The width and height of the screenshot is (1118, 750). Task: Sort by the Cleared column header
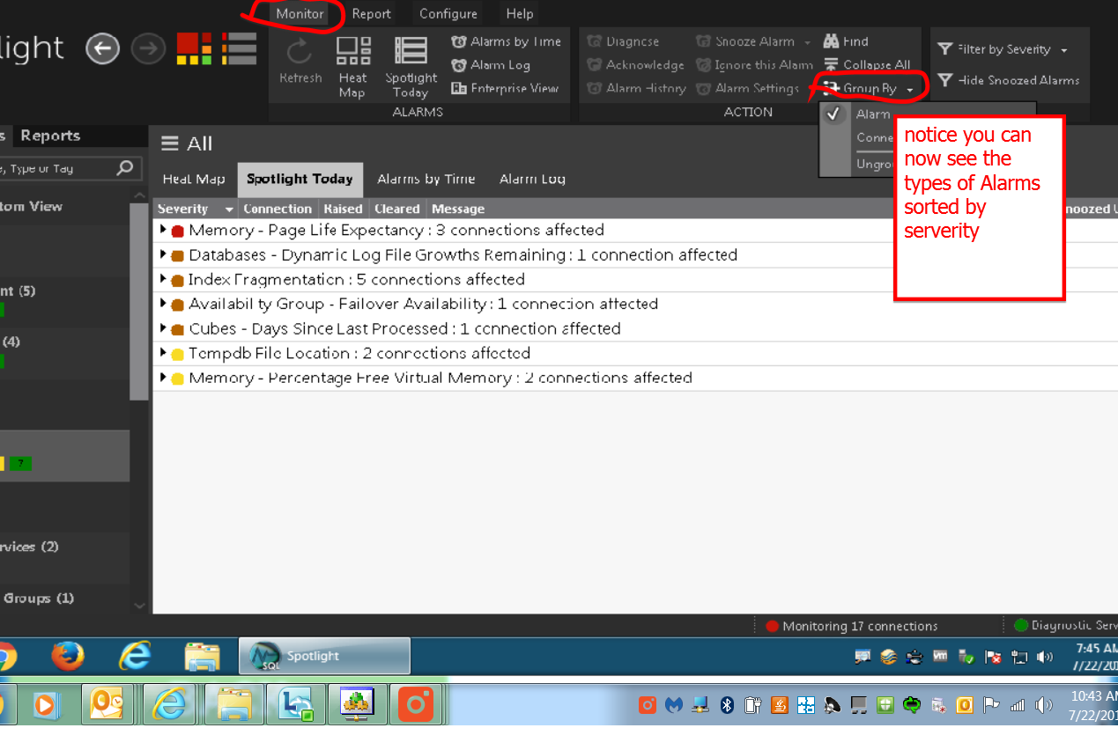(x=397, y=209)
